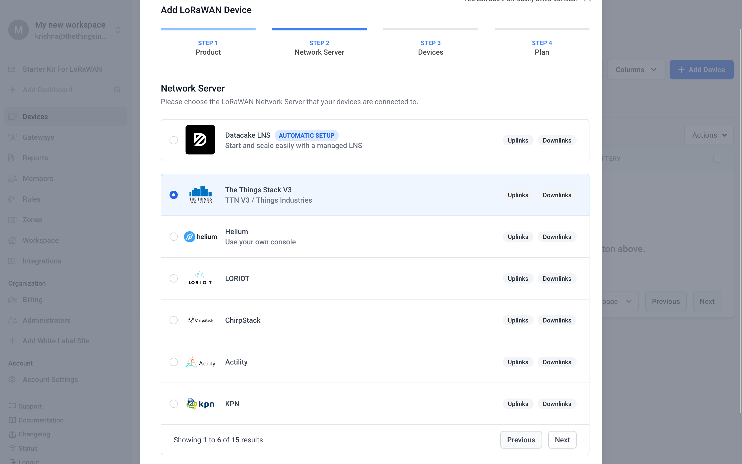This screenshot has height=464, width=742.
Task: Open the Columns dropdown
Action: click(x=636, y=70)
